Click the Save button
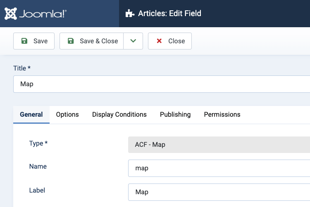 [x=34, y=41]
